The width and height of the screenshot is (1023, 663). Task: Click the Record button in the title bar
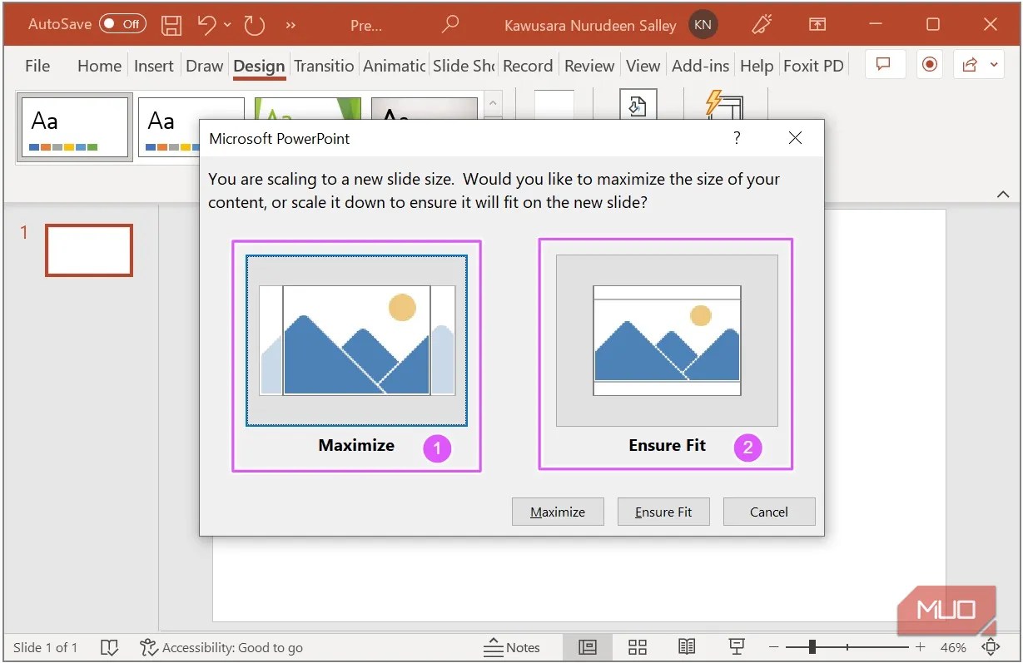click(929, 64)
